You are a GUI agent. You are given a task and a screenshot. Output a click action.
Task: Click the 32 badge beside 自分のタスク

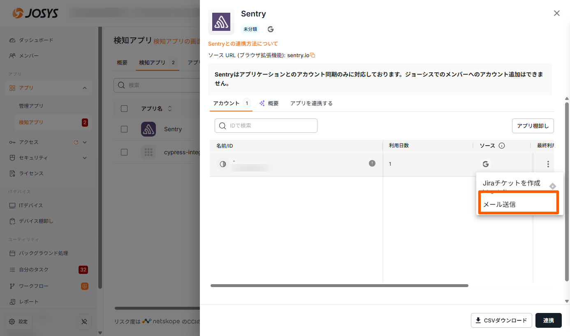pos(83,270)
